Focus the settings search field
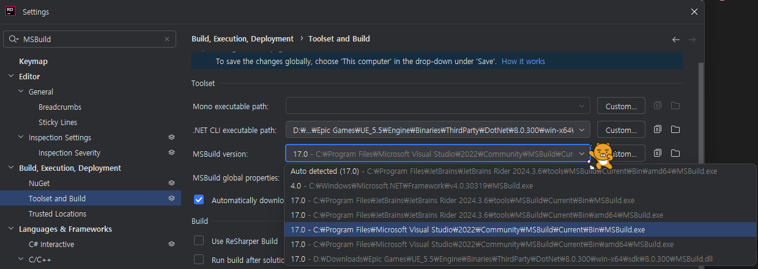758x269 pixels. click(x=89, y=39)
